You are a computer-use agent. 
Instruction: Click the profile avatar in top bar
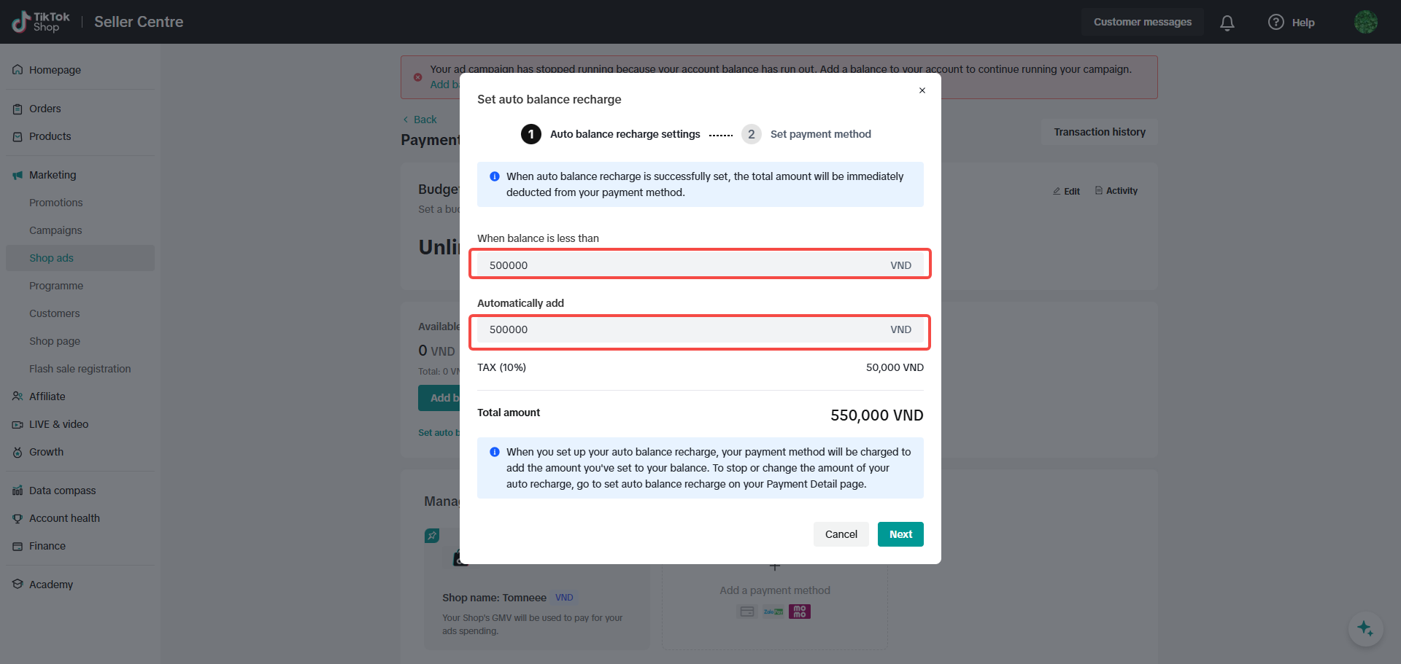(x=1365, y=22)
